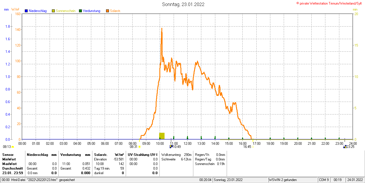This screenshot has height=183, width=365.
Task: Select the Verdunstung legend label
Action: pyautogui.click(x=92, y=11)
